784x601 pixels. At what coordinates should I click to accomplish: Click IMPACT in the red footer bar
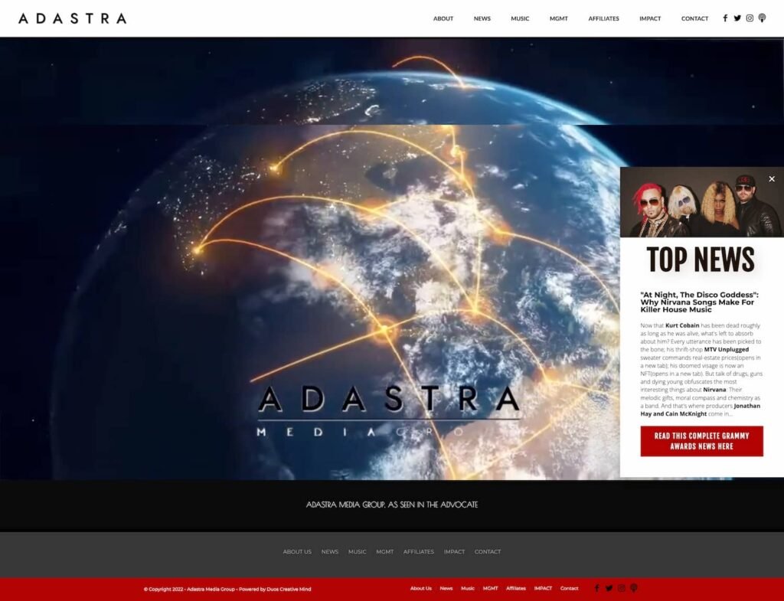pyautogui.click(x=543, y=589)
